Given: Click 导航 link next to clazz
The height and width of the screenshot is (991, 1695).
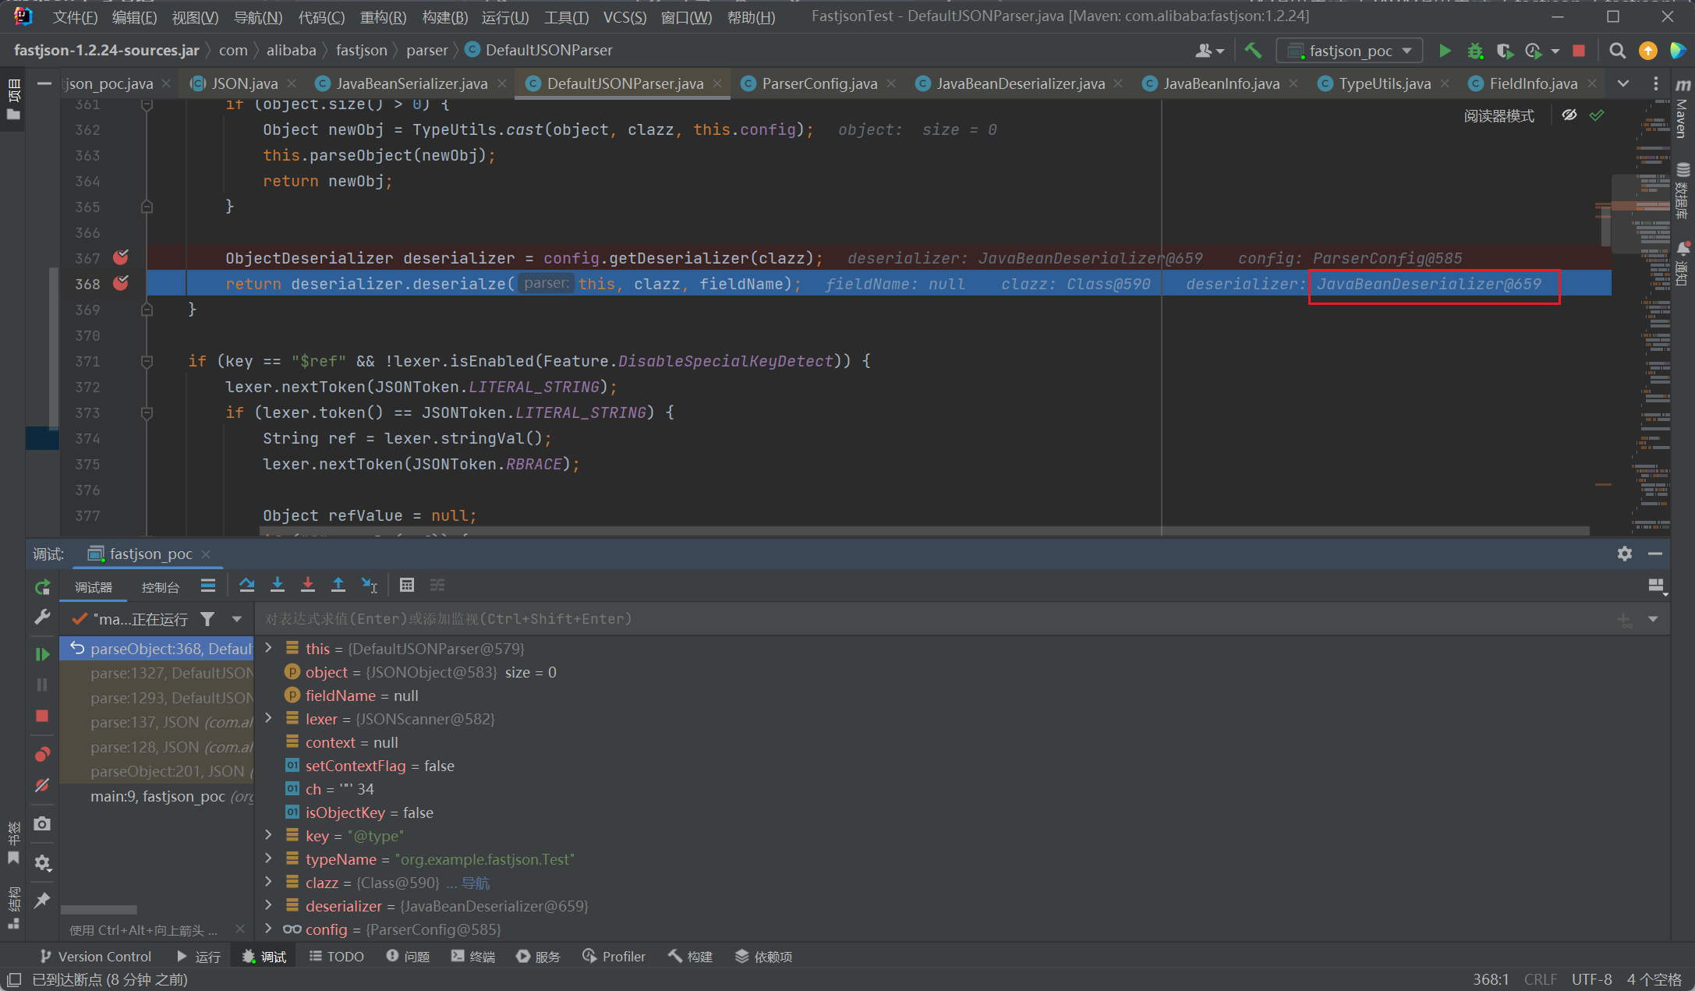Looking at the screenshot, I should 476,883.
